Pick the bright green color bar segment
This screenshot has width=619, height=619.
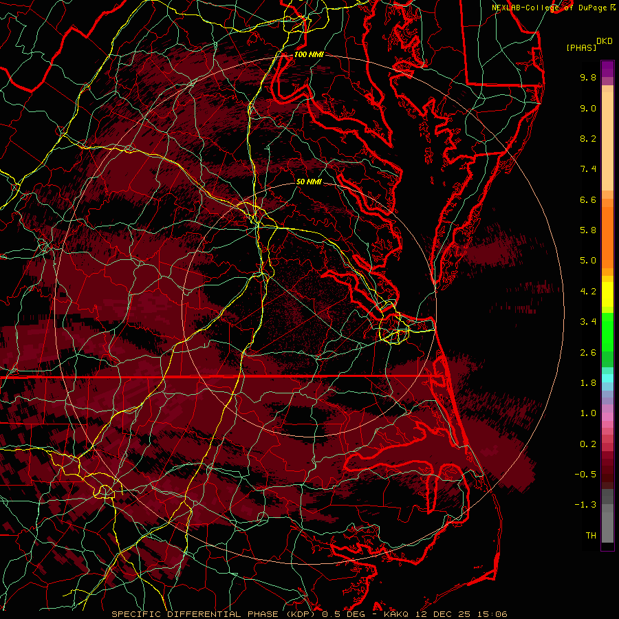607,332
